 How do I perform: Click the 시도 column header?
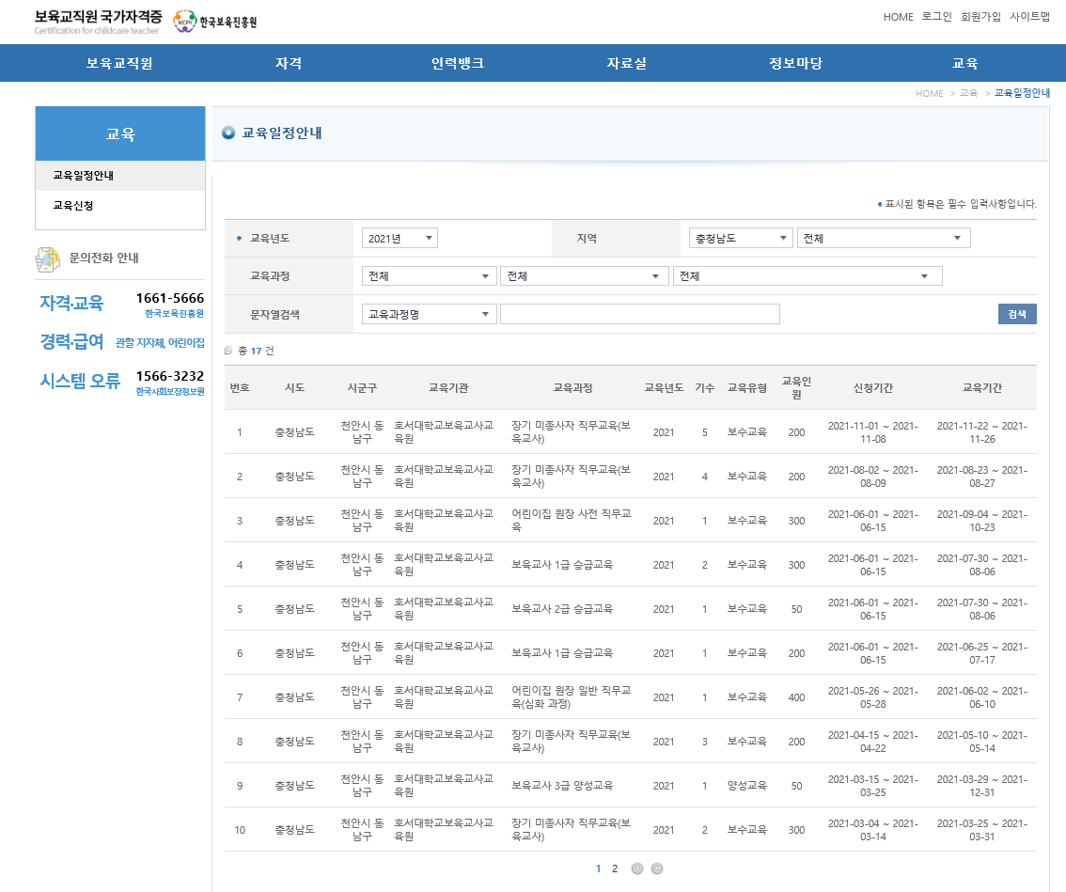tap(294, 387)
